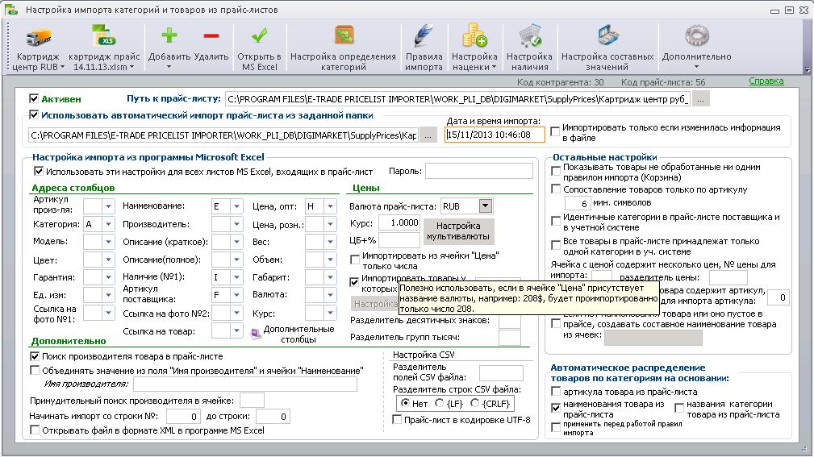Open Настройка составных значений icon

[607, 36]
